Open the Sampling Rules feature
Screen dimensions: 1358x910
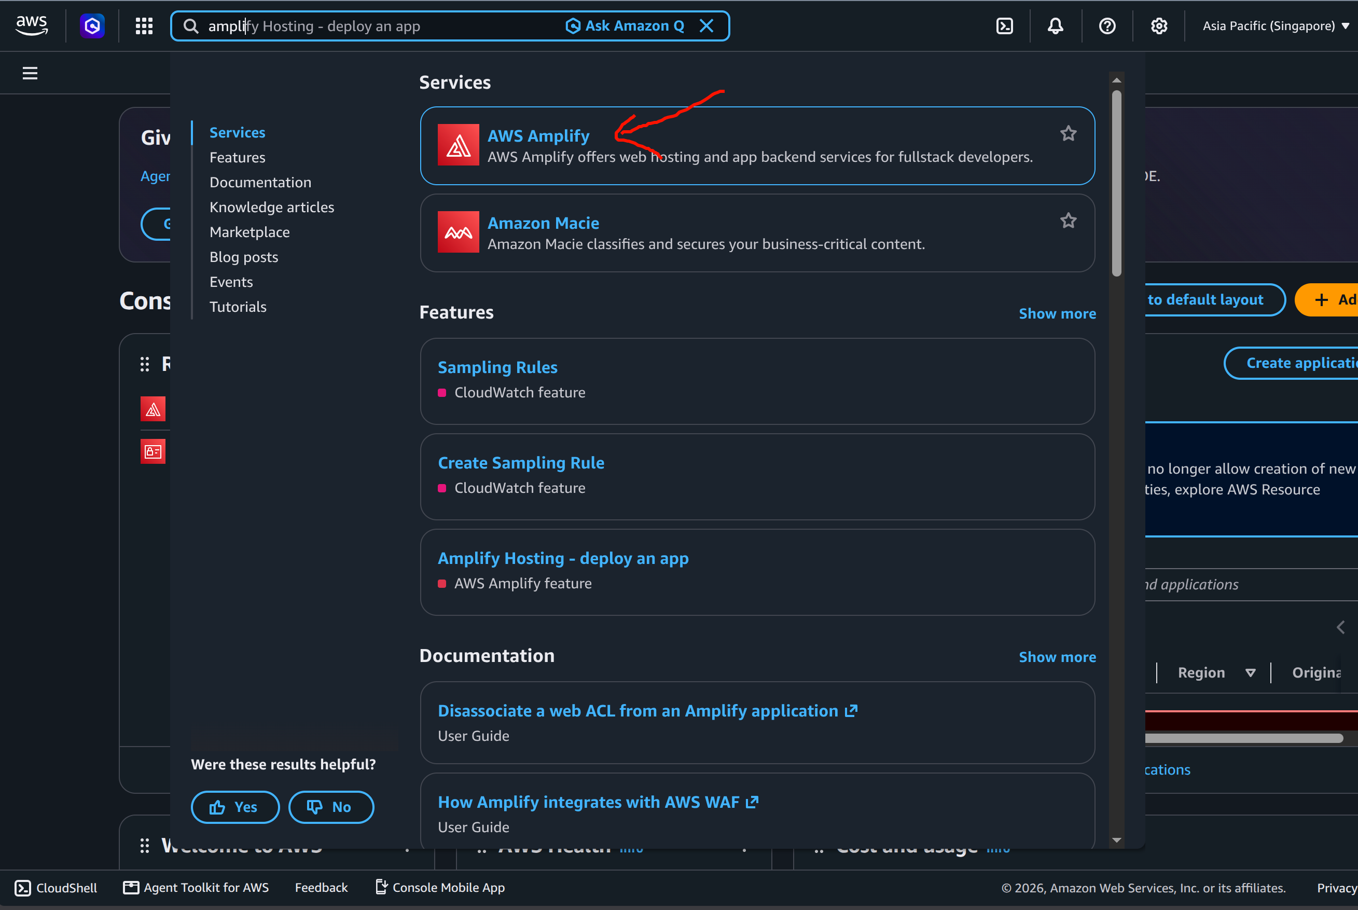point(497,367)
